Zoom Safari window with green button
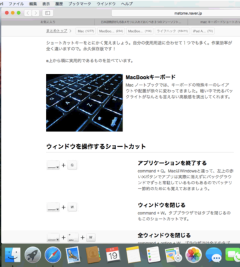Image resolution: width=240 pixels, height=267 pixels. coord(19,13)
